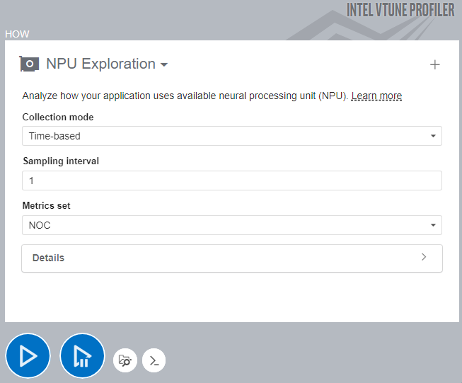Click the Details section header text

[x=48, y=258]
